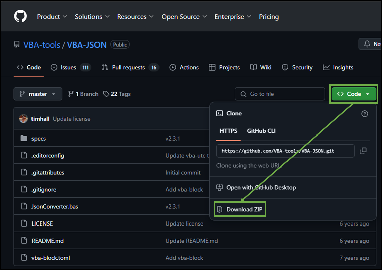Click the repository icon beside VBA-tools
This screenshot has width=382, height=270.
tap(17, 44)
